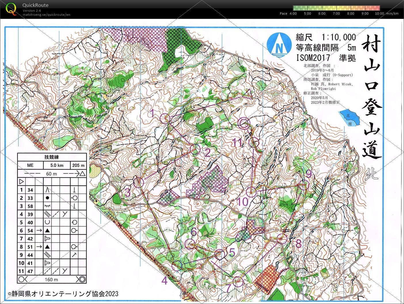The image size is (404, 304).
Task: Click control circle 7 on the course
Action: (x=237, y=282)
